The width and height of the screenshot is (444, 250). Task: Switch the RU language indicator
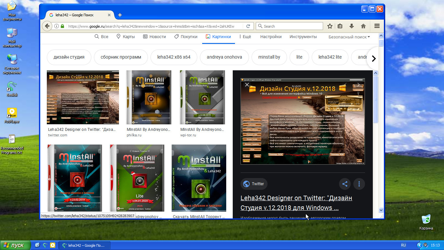click(403, 245)
